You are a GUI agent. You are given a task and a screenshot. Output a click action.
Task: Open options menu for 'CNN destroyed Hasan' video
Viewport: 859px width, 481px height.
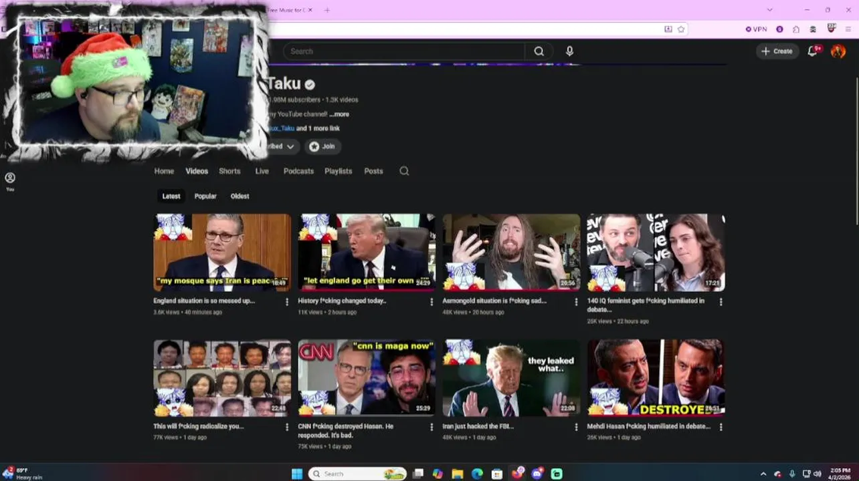point(432,427)
